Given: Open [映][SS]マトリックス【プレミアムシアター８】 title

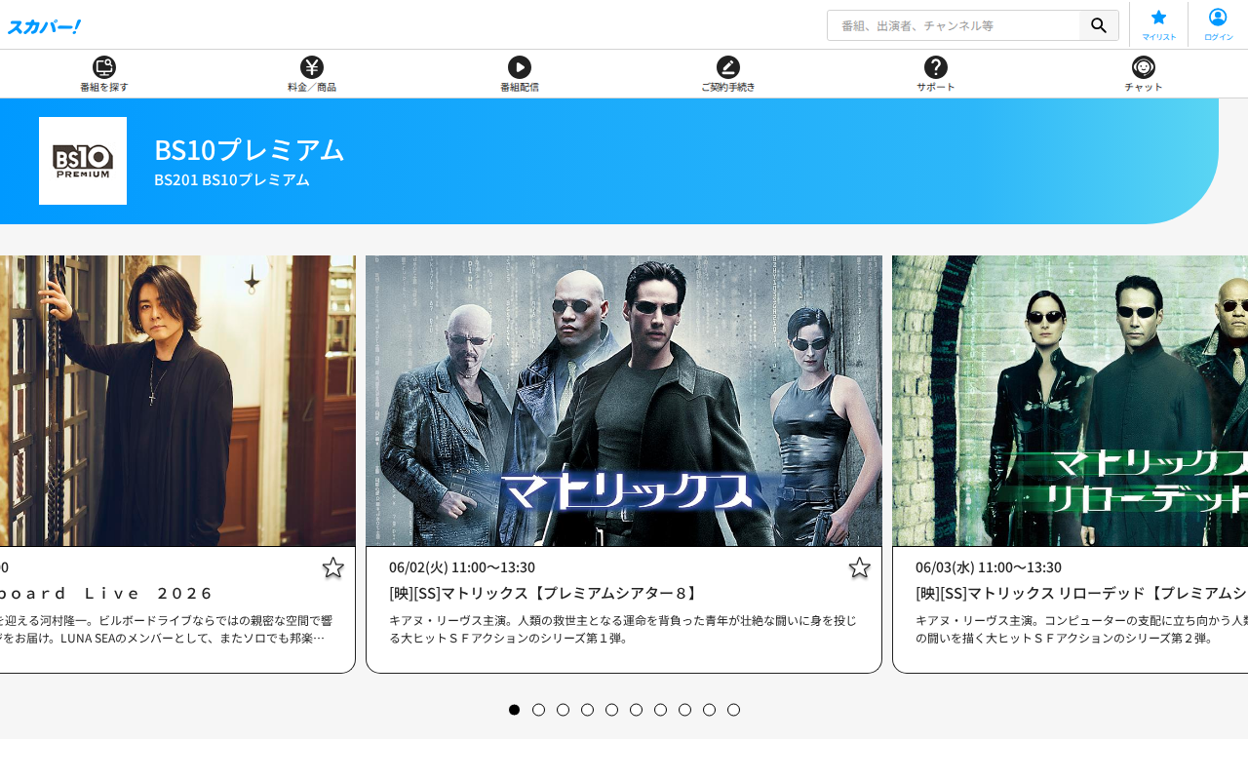Looking at the screenshot, I should click(544, 593).
